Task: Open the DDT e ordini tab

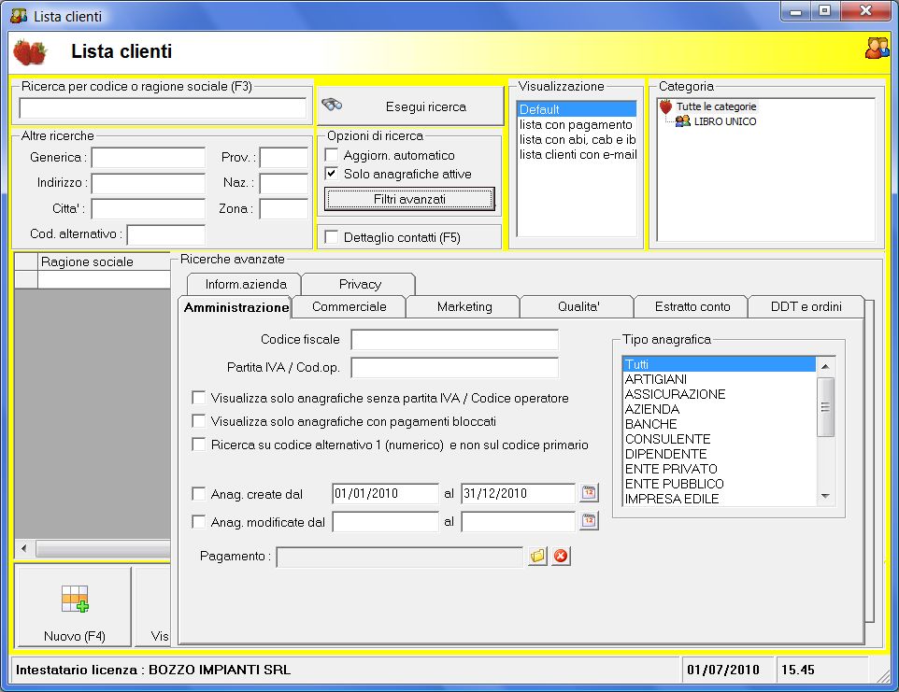Action: (806, 306)
